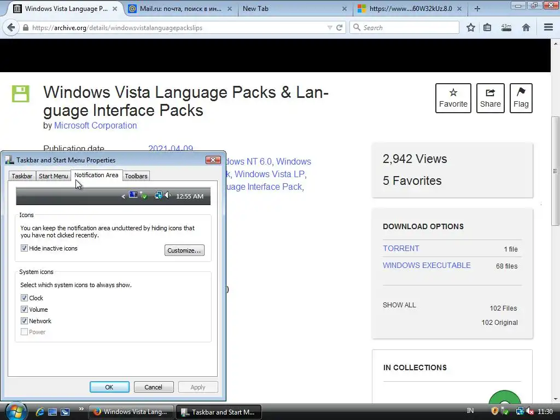The width and height of the screenshot is (560, 420).
Task: Select the Notification Area tab
Action: (x=96, y=175)
